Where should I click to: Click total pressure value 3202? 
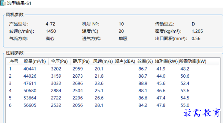56,69
